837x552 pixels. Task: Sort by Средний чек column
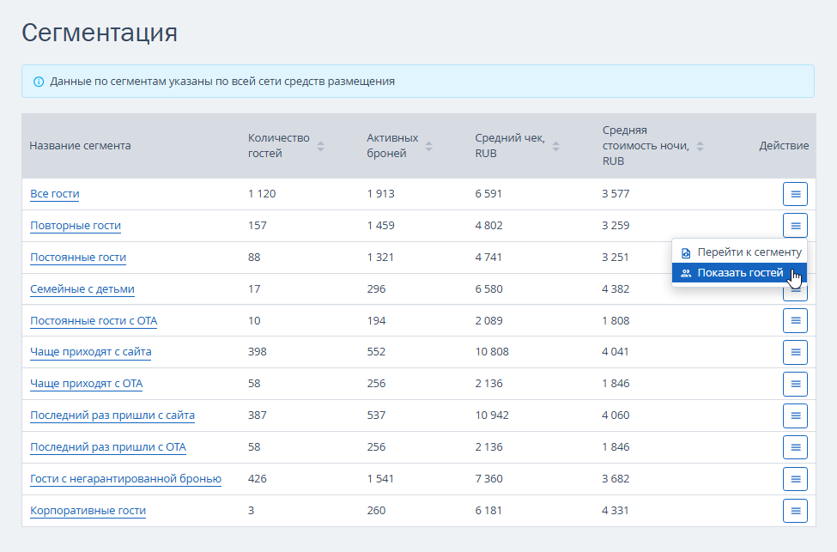pyautogui.click(x=555, y=146)
